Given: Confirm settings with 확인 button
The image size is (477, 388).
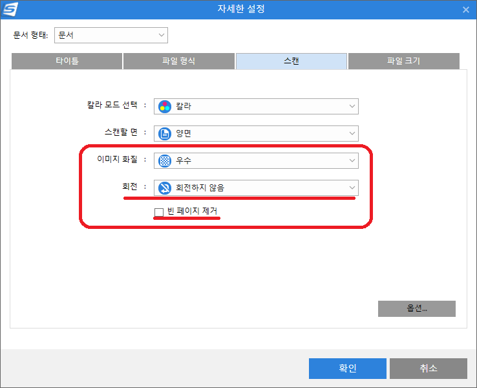Looking at the screenshot, I should (x=348, y=369).
